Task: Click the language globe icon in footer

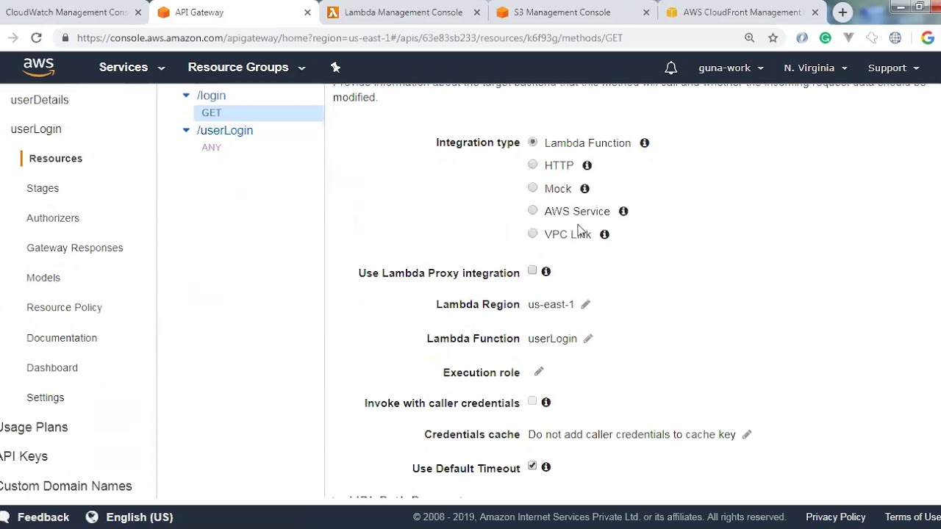Action: point(92,517)
